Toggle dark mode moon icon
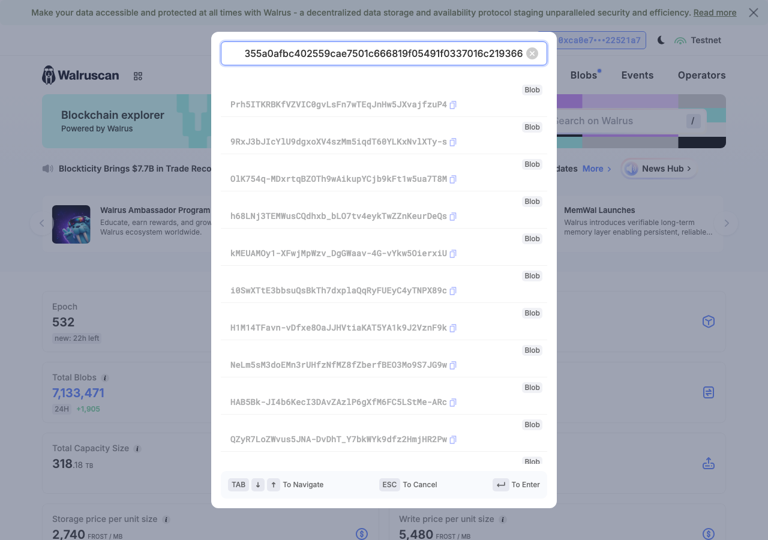Screen dimensions: 768x540 point(661,40)
